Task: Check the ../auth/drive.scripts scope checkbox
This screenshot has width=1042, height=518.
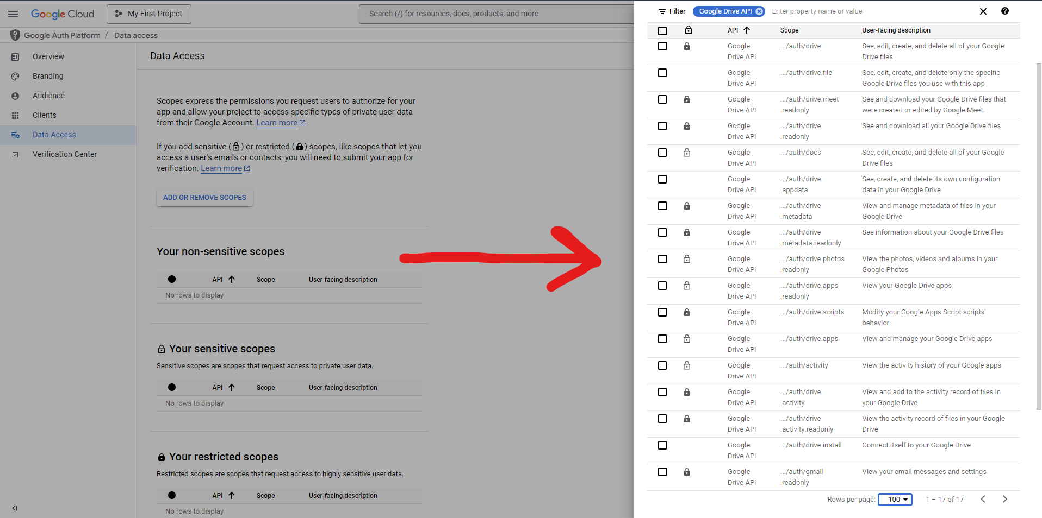Action: click(662, 312)
